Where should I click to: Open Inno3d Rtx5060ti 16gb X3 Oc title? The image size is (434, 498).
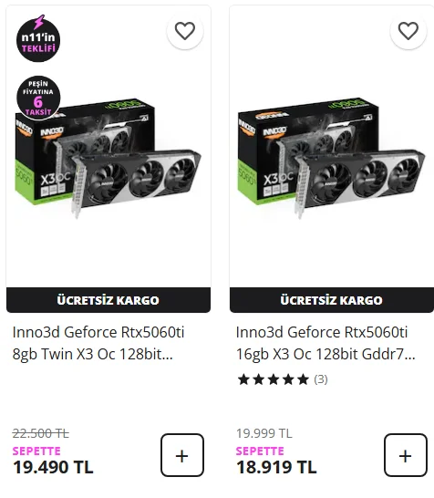pyautogui.click(x=325, y=343)
